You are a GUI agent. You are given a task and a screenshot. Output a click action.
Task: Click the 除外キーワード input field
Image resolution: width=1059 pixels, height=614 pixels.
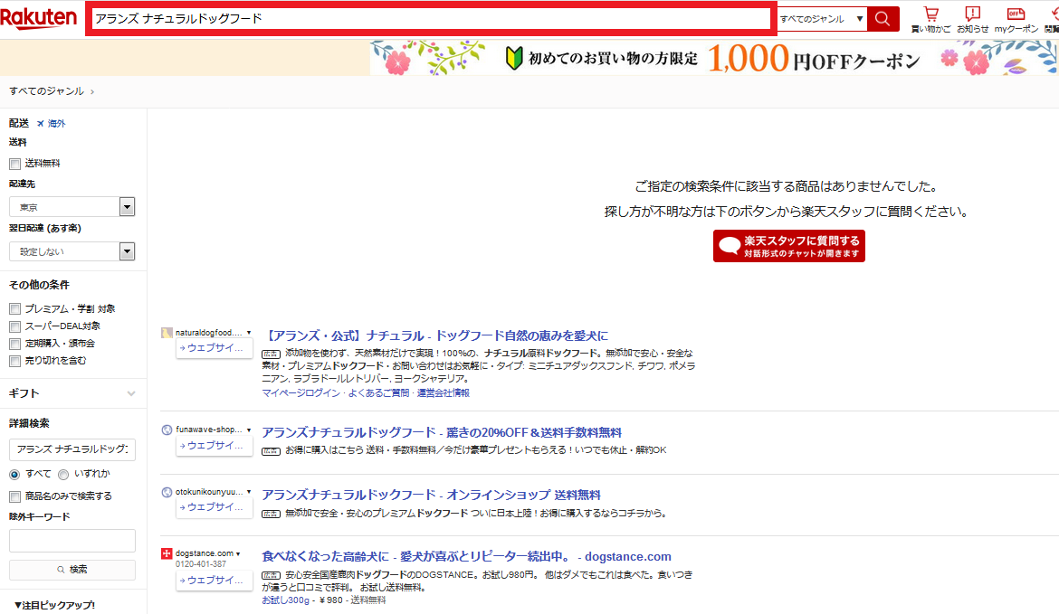pyautogui.click(x=72, y=541)
